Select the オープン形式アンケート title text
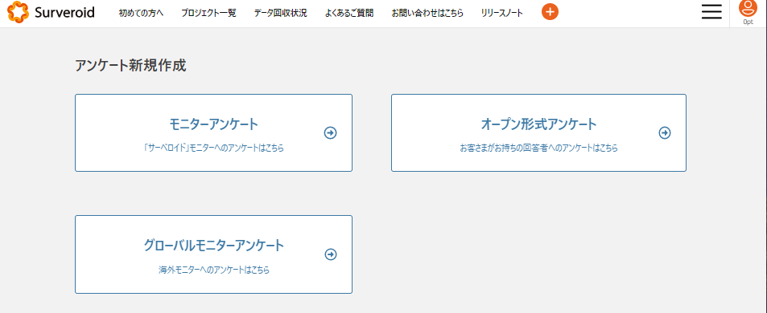This screenshot has width=767, height=313. [x=539, y=124]
